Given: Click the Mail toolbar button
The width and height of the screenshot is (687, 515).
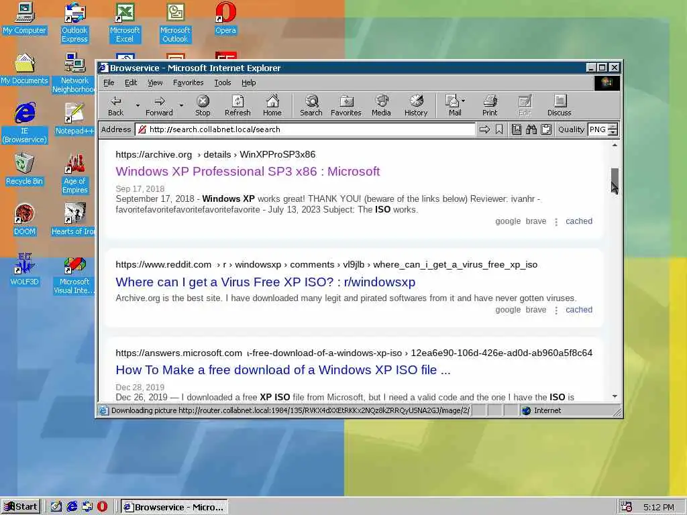Looking at the screenshot, I should pyautogui.click(x=453, y=105).
